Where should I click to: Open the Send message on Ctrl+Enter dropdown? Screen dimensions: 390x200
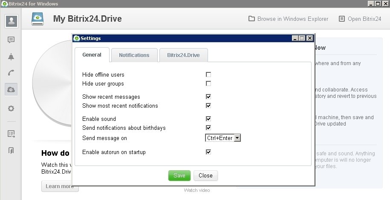pos(223,138)
